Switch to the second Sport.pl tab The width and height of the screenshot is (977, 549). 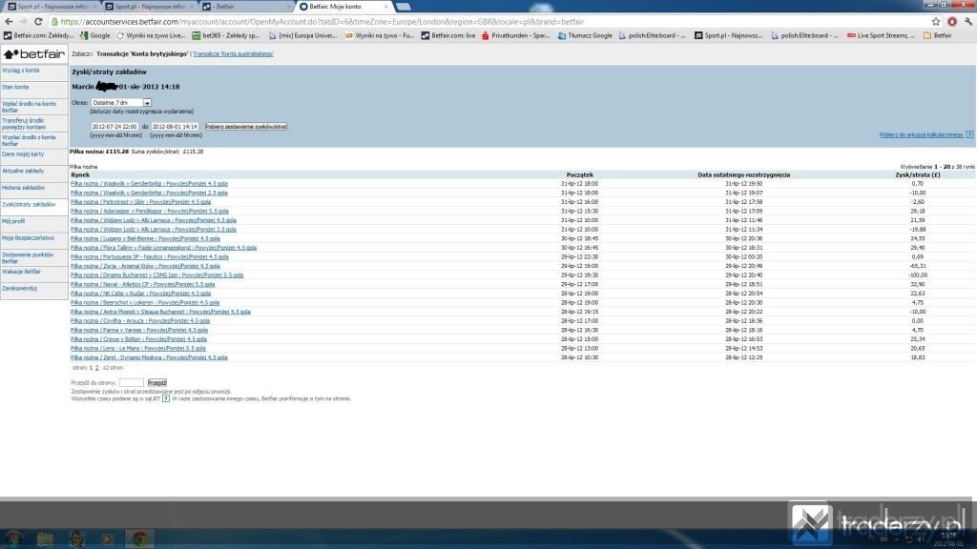pyautogui.click(x=148, y=7)
